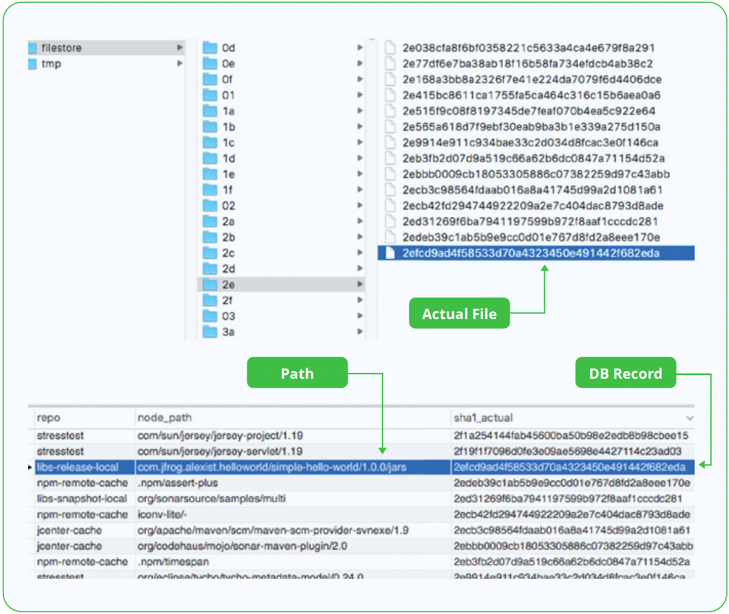This screenshot has width=729, height=614.
Task: Click the node_path column header
Action: 165,418
